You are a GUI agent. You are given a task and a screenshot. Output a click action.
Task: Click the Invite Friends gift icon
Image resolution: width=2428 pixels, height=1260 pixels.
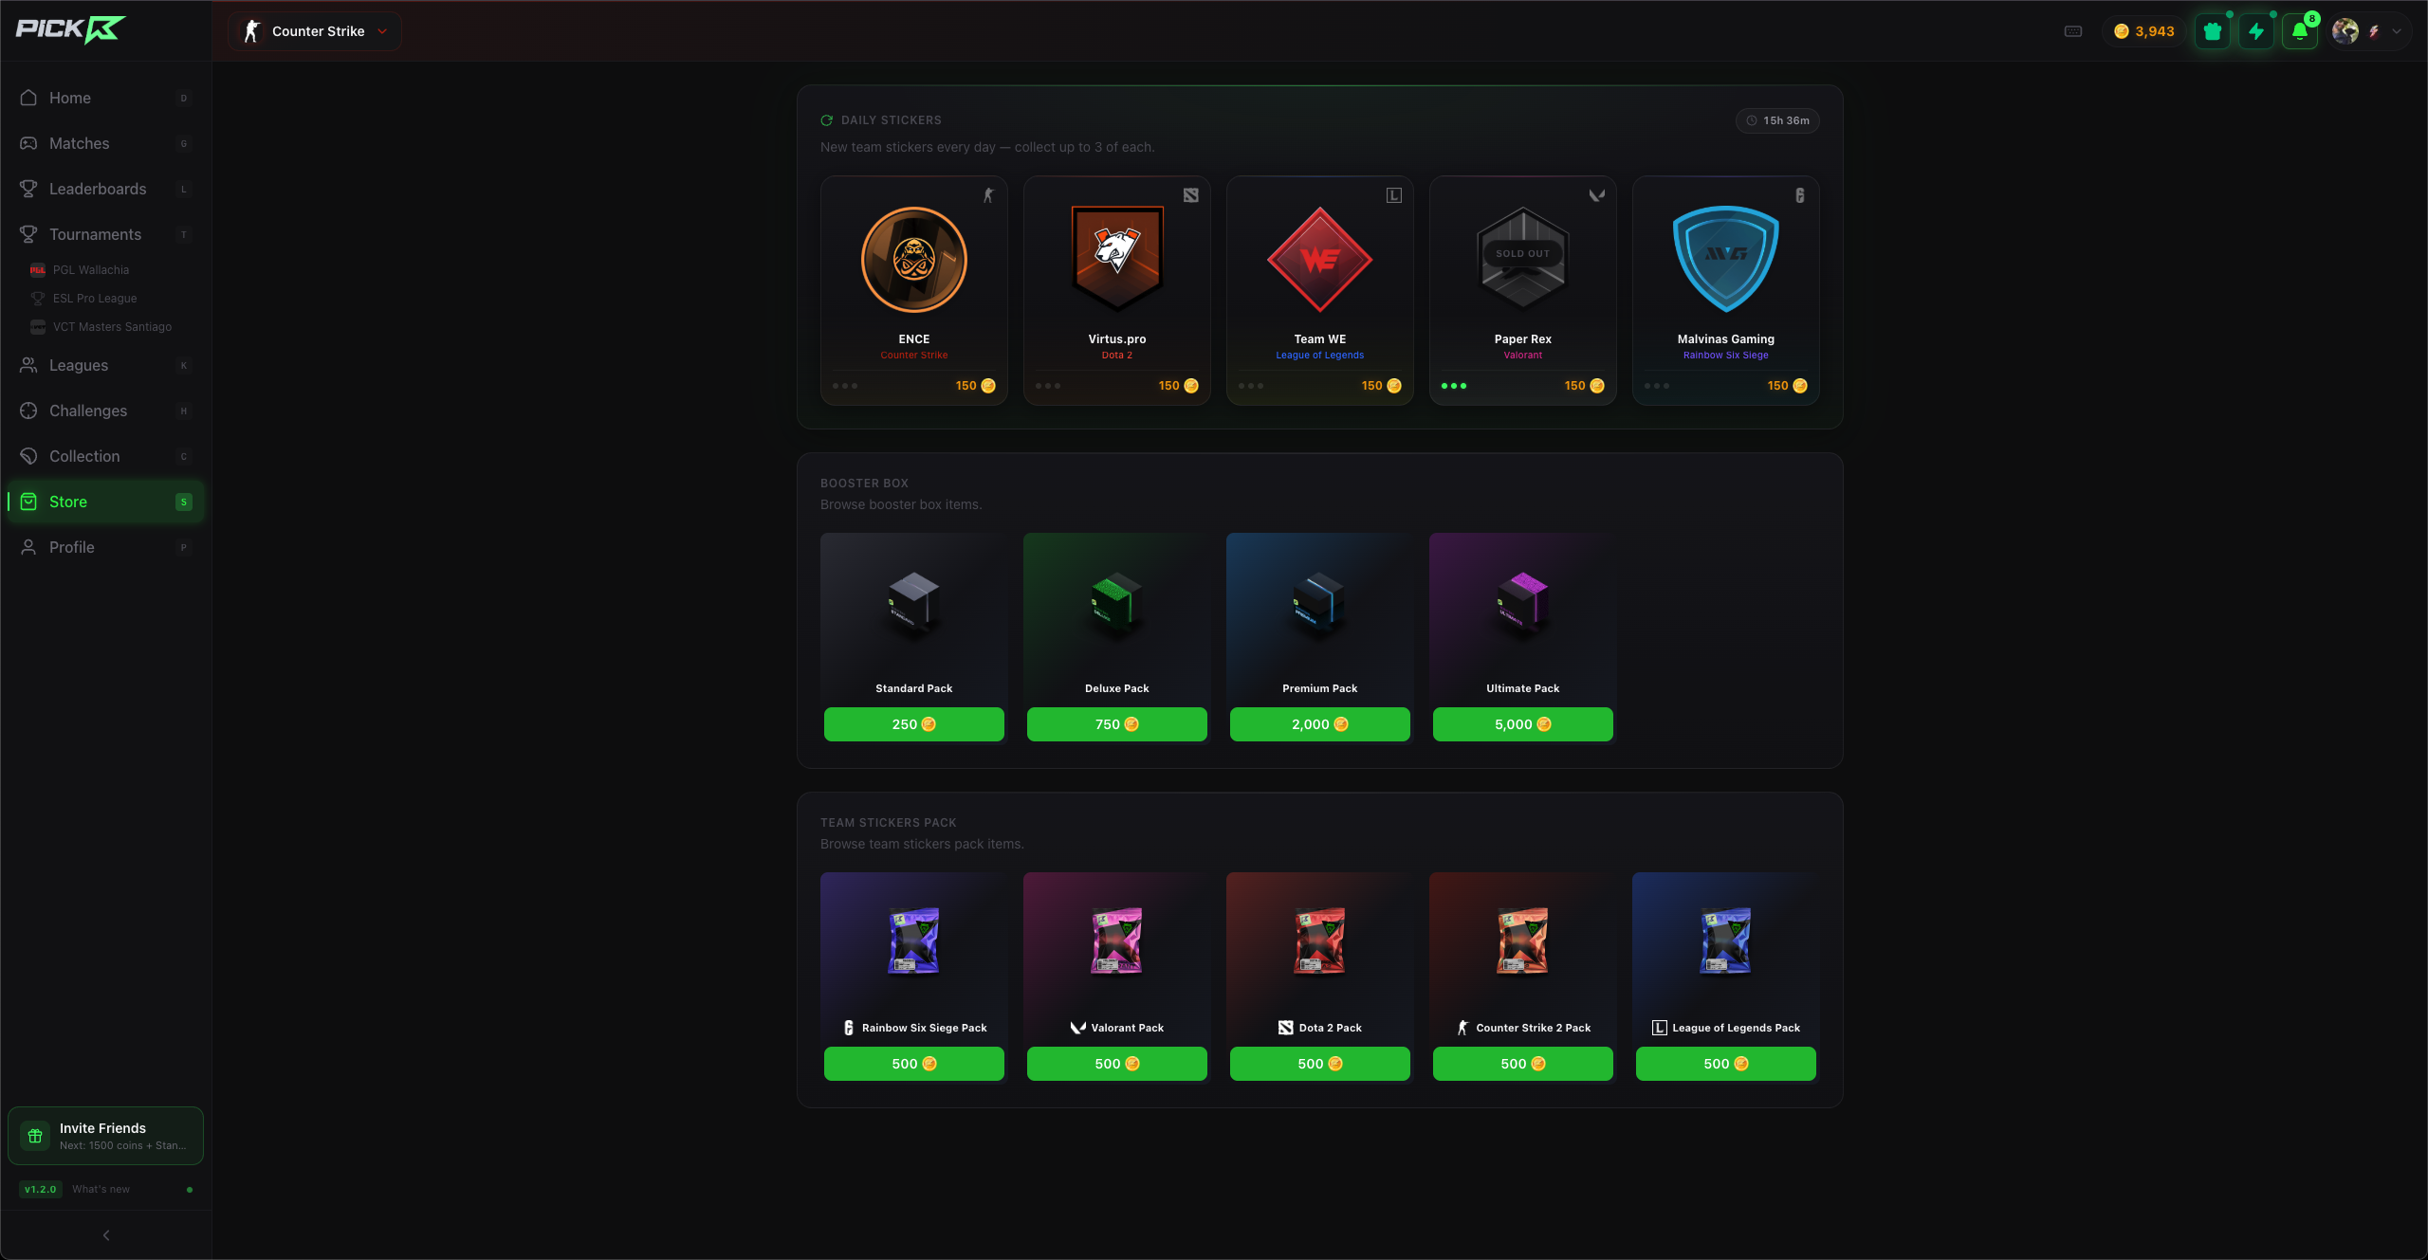[x=35, y=1136]
